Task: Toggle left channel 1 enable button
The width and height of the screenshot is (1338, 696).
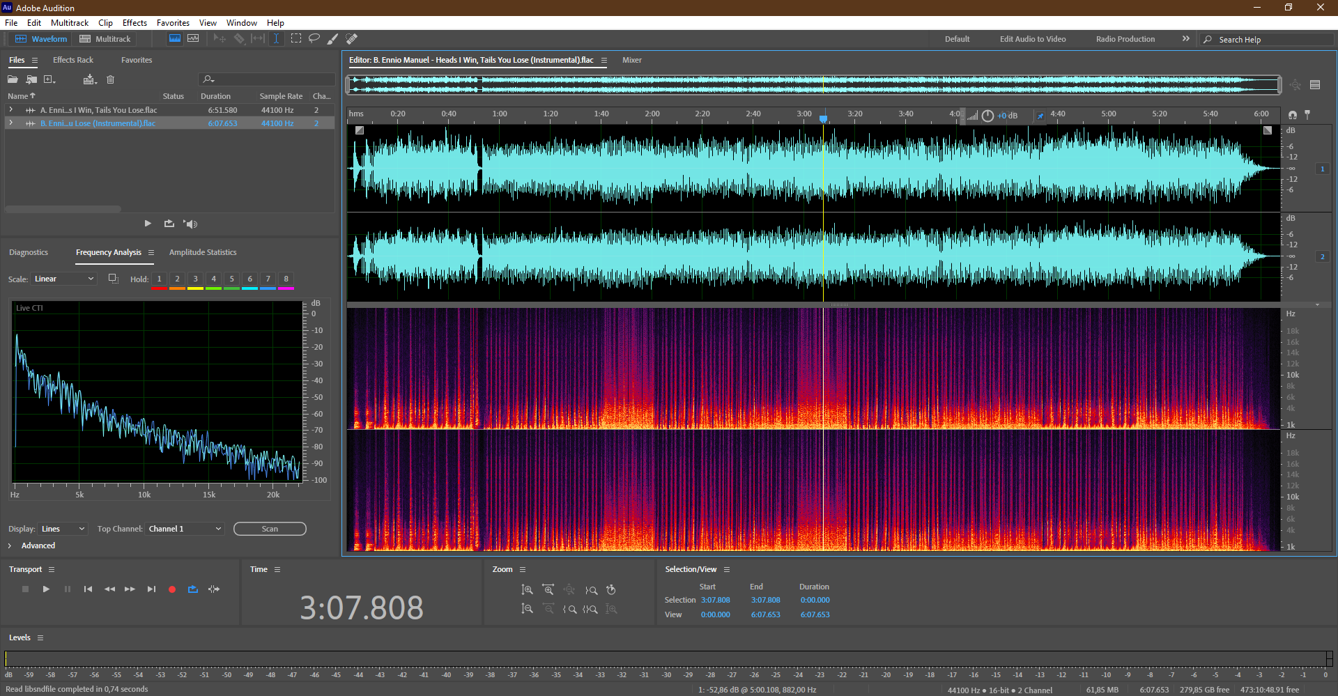Action: click(x=1322, y=169)
